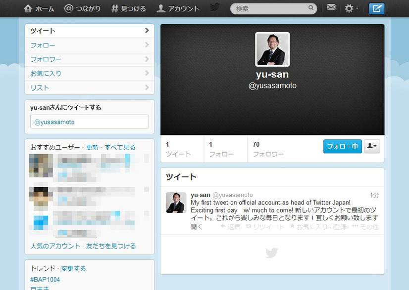Click the @yusasamoto tweet input box
The width and height of the screenshot is (409, 290).
coord(90,122)
